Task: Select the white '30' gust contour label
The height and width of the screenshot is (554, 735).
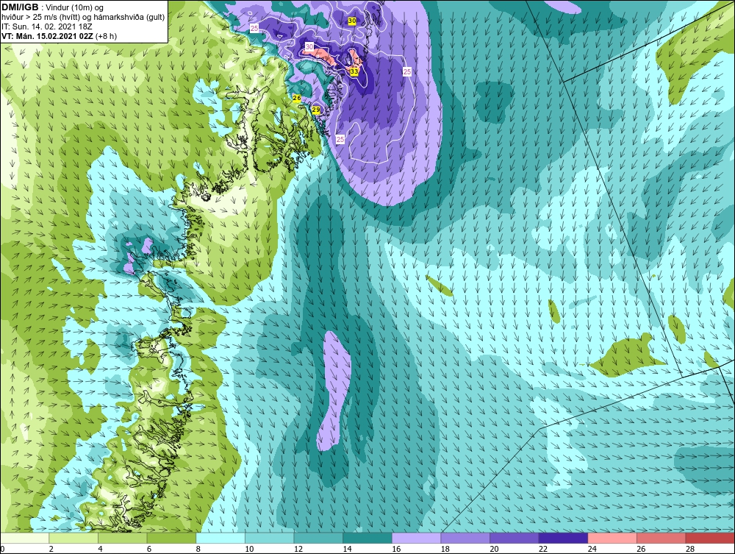Action: click(309, 47)
